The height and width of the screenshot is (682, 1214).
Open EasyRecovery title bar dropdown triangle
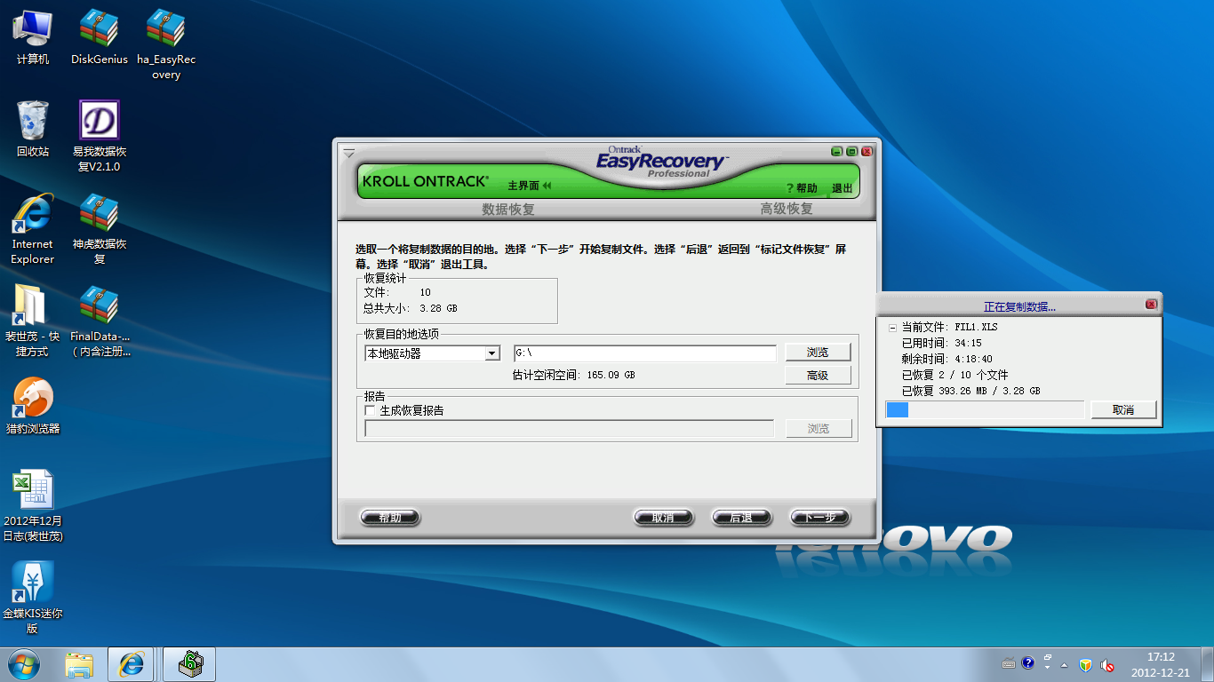coord(348,153)
